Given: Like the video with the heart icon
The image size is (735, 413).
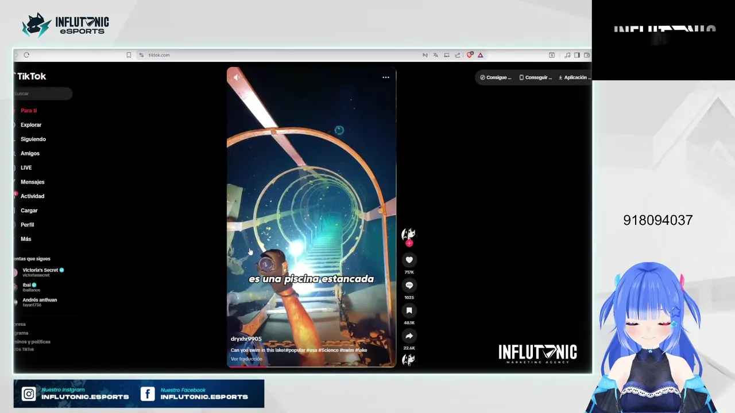Looking at the screenshot, I should [409, 260].
